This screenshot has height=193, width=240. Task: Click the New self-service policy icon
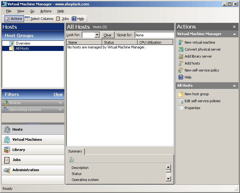(181, 70)
